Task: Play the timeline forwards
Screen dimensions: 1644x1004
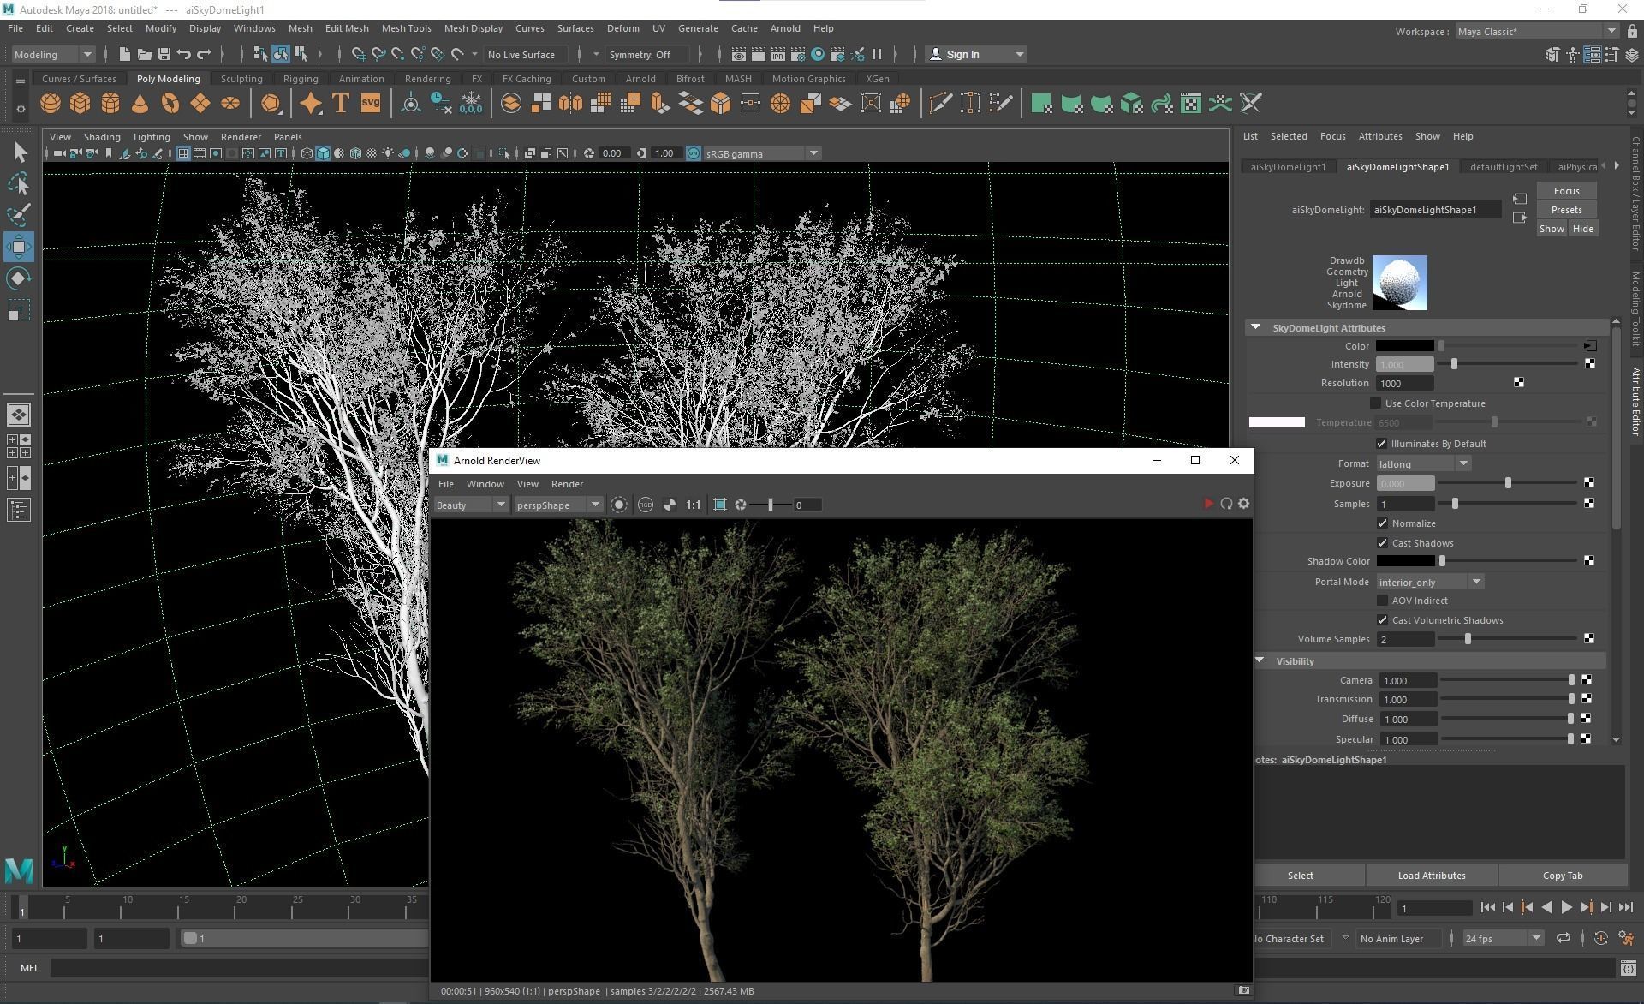Action: [1566, 907]
